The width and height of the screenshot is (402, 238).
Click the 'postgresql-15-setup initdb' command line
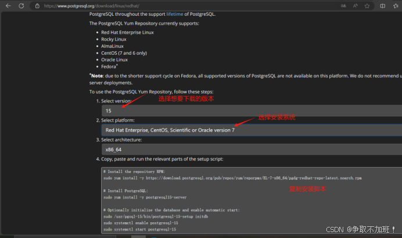tap(156, 216)
